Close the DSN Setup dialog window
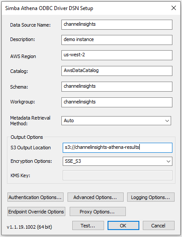 [174, 8]
